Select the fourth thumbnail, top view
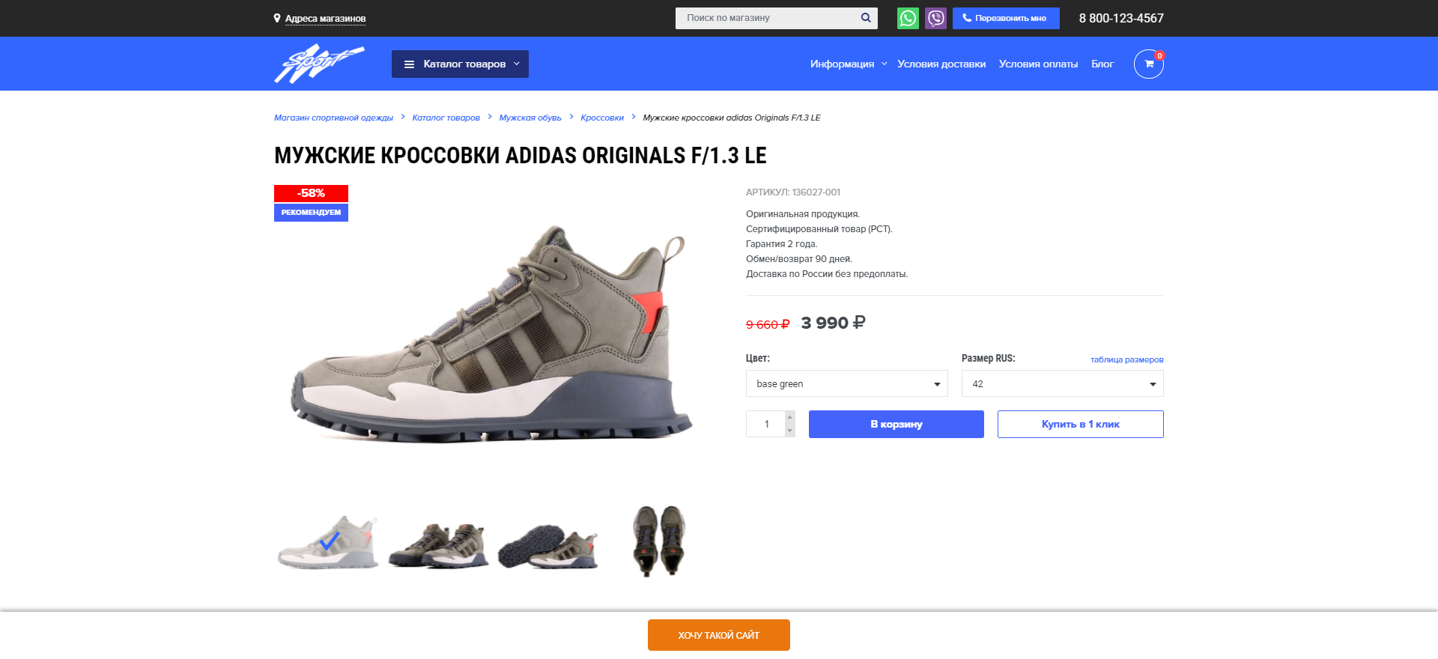 [658, 541]
